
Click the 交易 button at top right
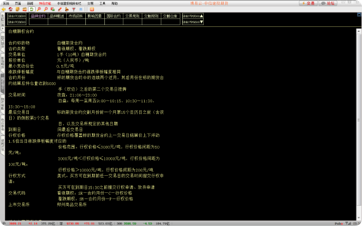click(308, 3)
